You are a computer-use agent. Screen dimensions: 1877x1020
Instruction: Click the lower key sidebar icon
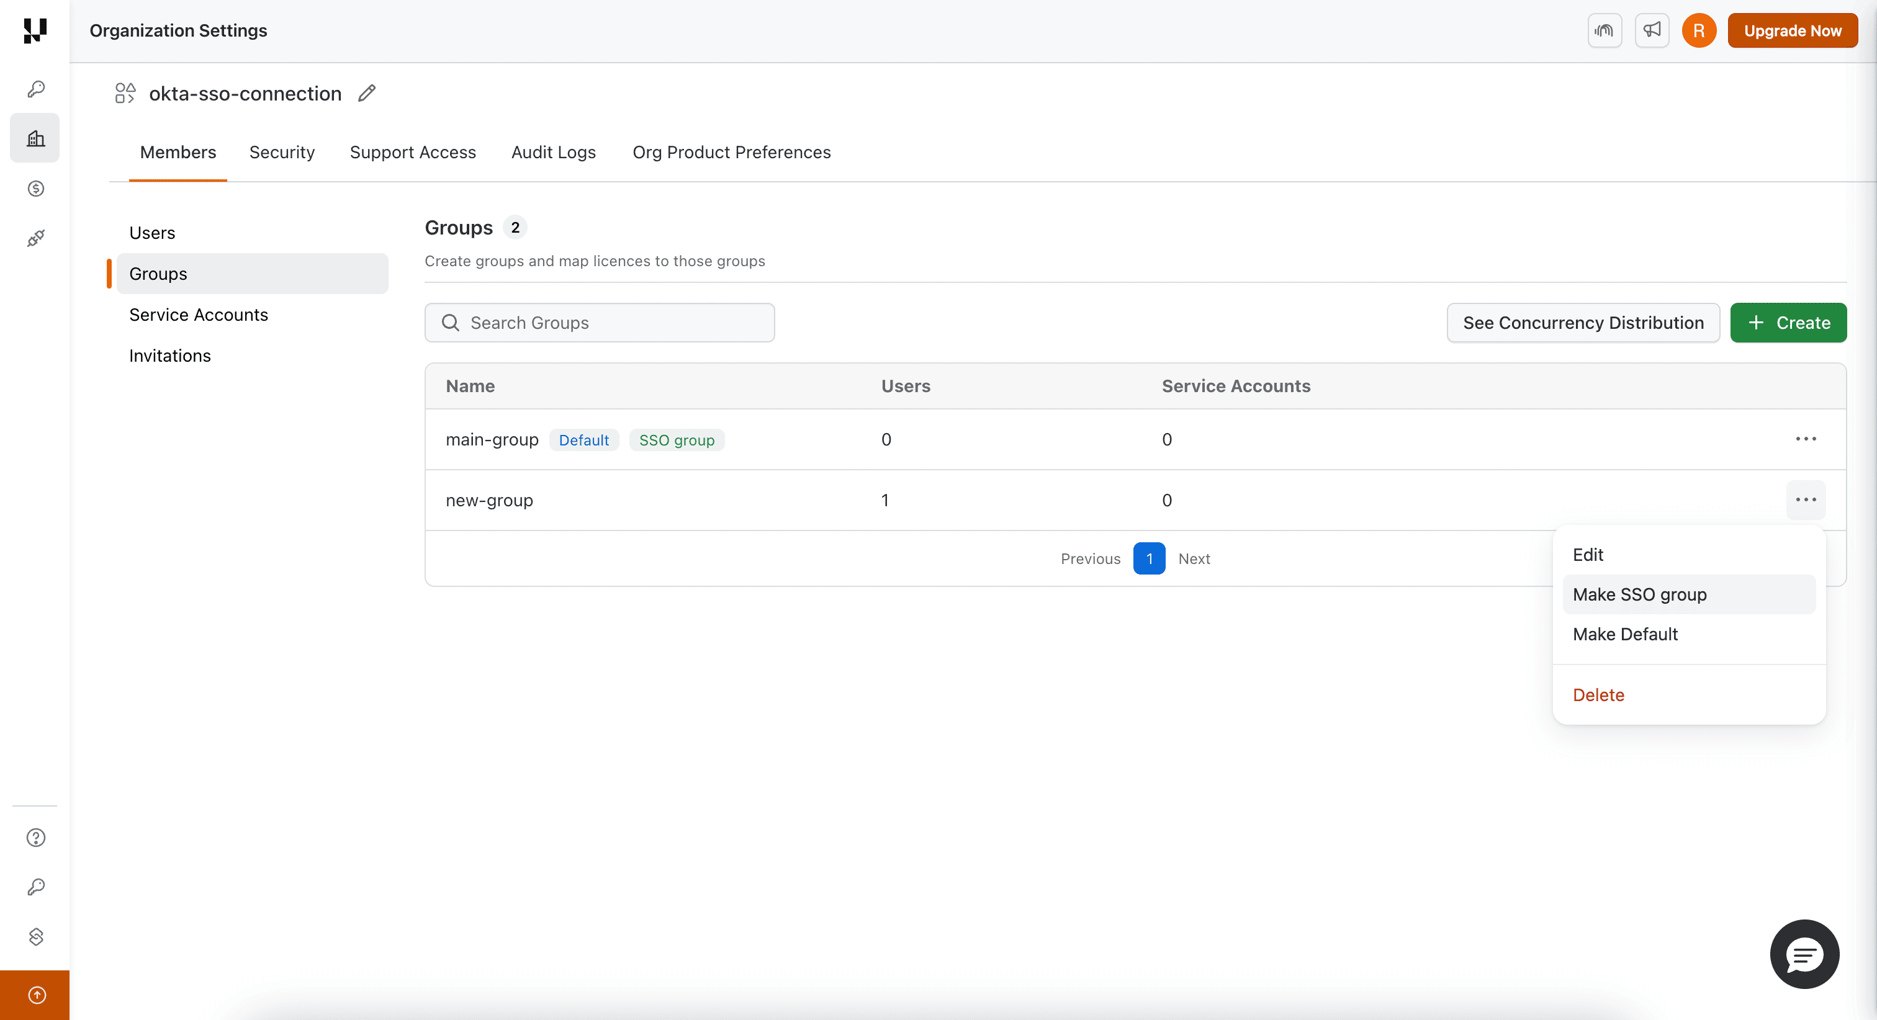(x=36, y=887)
